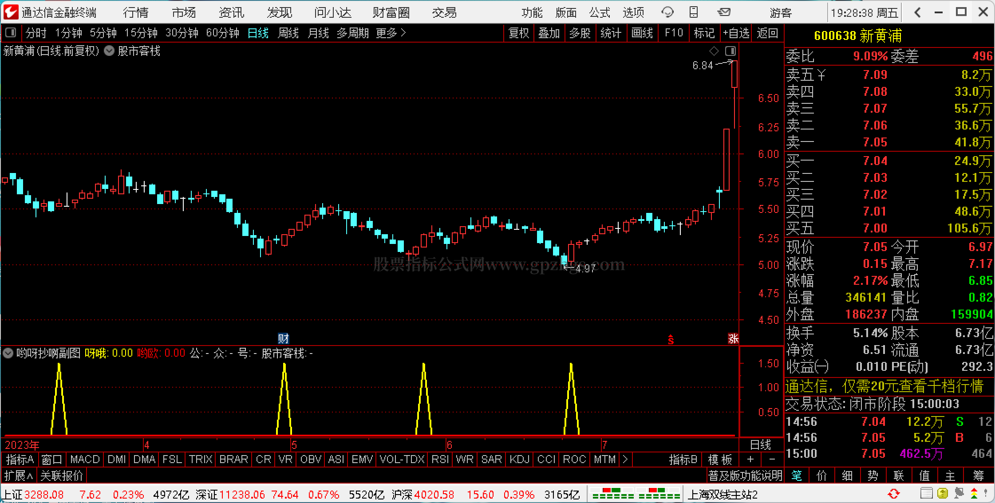The height and width of the screenshot is (503, 995).
Task: Click the customer service headset icon
Action: point(667,12)
